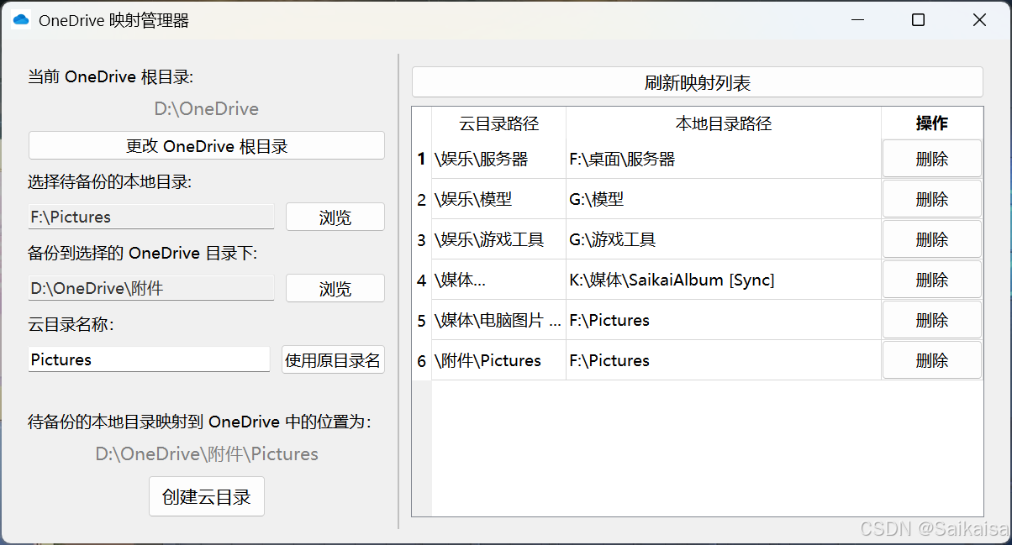This screenshot has height=545, width=1012.
Task: Click the 操作 column header
Action: (932, 123)
